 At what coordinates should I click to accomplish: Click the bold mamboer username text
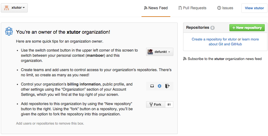click(x=96, y=56)
